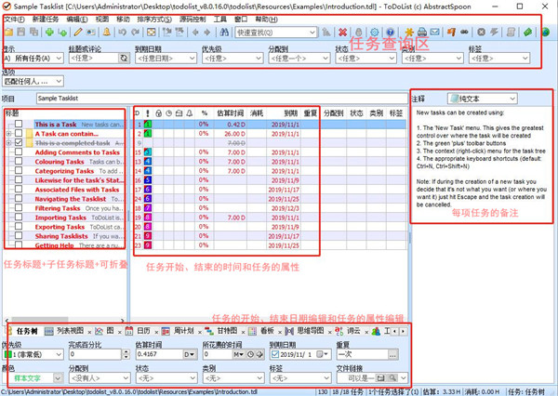Select the 'Filtering Tasks' task title
This screenshot has width=558, height=396.
[x=59, y=208]
